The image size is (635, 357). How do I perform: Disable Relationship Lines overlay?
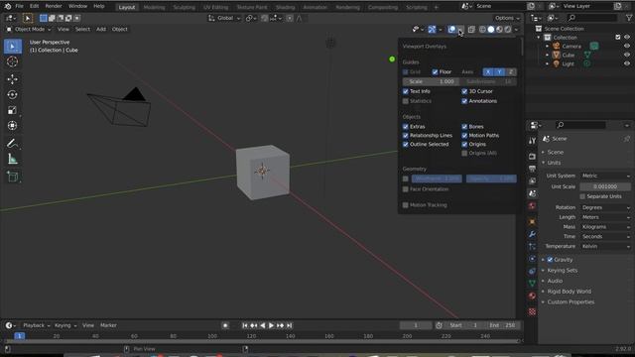[x=406, y=136]
